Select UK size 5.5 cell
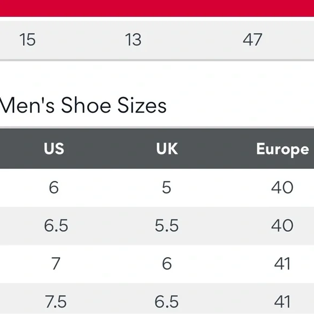The height and width of the screenshot is (314, 314). (167, 226)
